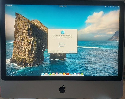125x99 pixels.
Task: Open System Settings from the dock
Action: [75, 74]
